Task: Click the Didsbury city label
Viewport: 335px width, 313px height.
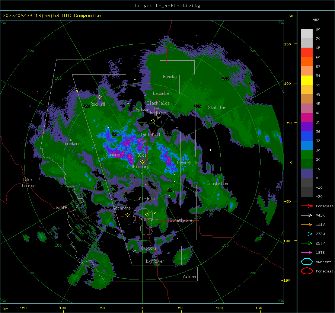Action: 141,167
